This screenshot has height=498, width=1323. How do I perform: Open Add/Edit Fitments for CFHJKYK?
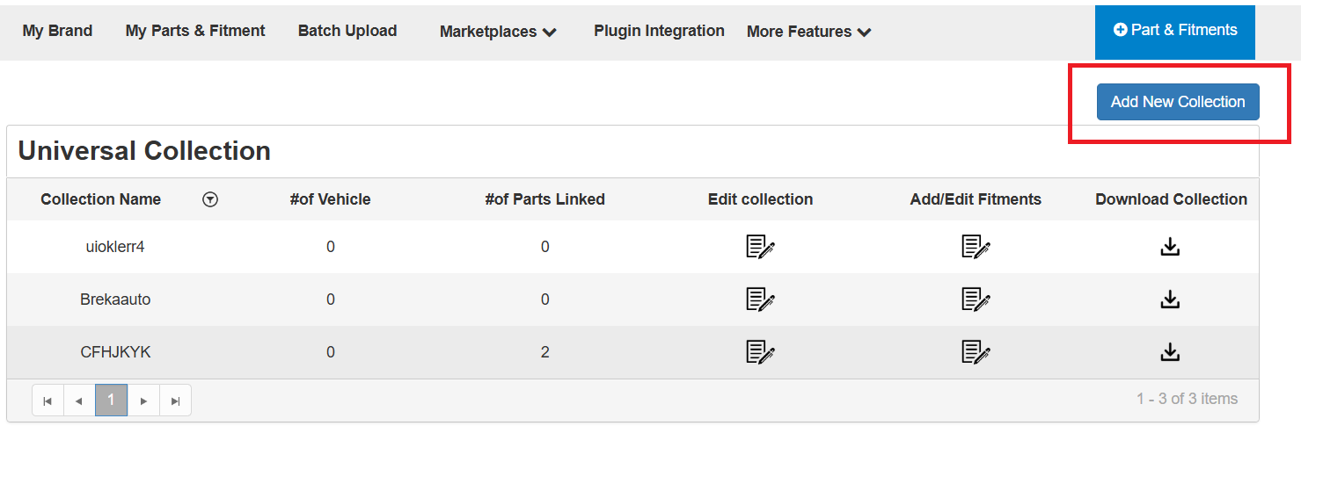coord(976,352)
